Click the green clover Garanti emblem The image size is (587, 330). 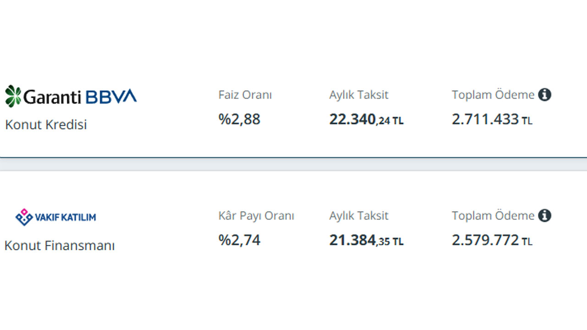(x=13, y=96)
